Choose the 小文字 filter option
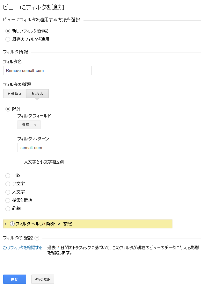The height and width of the screenshot is (287, 204). tap(8, 184)
